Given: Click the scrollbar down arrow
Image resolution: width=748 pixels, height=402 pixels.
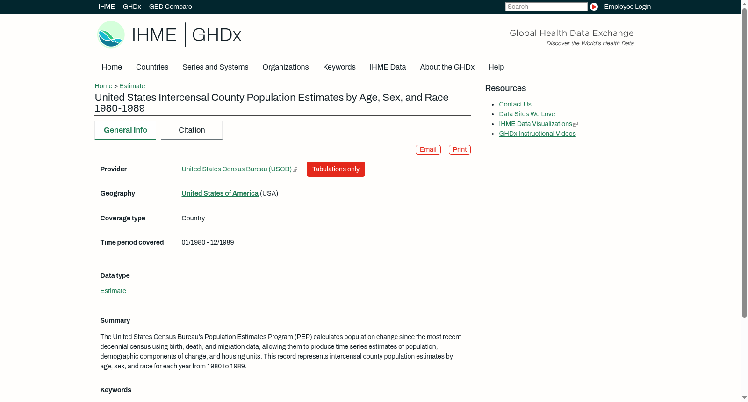Looking at the screenshot, I should tap(744, 398).
